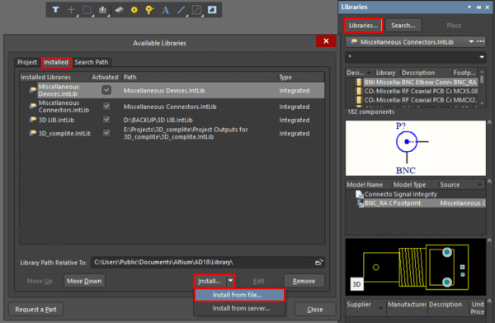
Task: Click the Libraries... button in panel
Action: coord(363,26)
